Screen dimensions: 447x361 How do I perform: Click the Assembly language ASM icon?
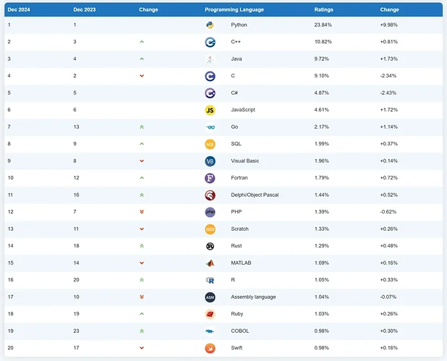(x=210, y=297)
